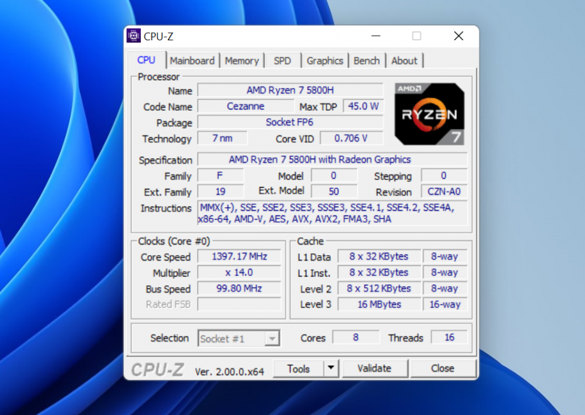Viewport: 585px width, 415px height.
Task: Click the Level 2 associativity 8-way
Action: tap(445, 288)
